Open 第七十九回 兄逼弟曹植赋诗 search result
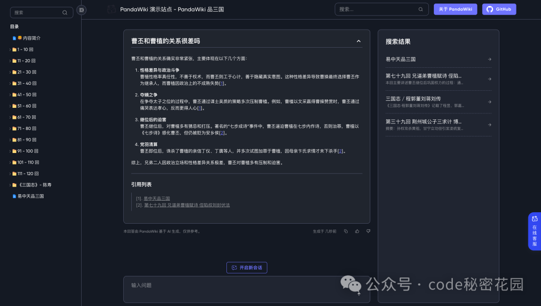 click(423, 76)
